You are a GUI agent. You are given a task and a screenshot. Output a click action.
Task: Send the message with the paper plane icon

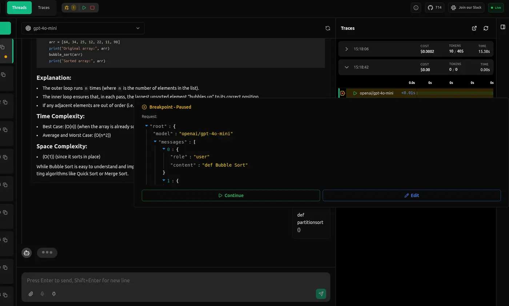pos(321,294)
